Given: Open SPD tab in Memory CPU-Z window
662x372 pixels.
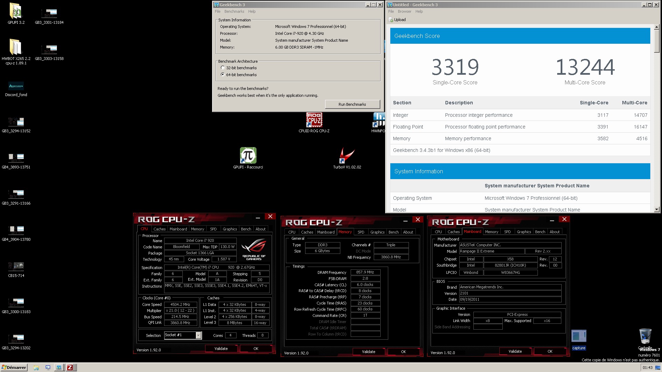Looking at the screenshot, I should point(361,232).
